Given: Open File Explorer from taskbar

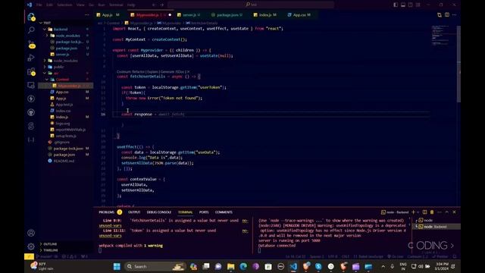Looking at the screenshot, I should (230, 266).
